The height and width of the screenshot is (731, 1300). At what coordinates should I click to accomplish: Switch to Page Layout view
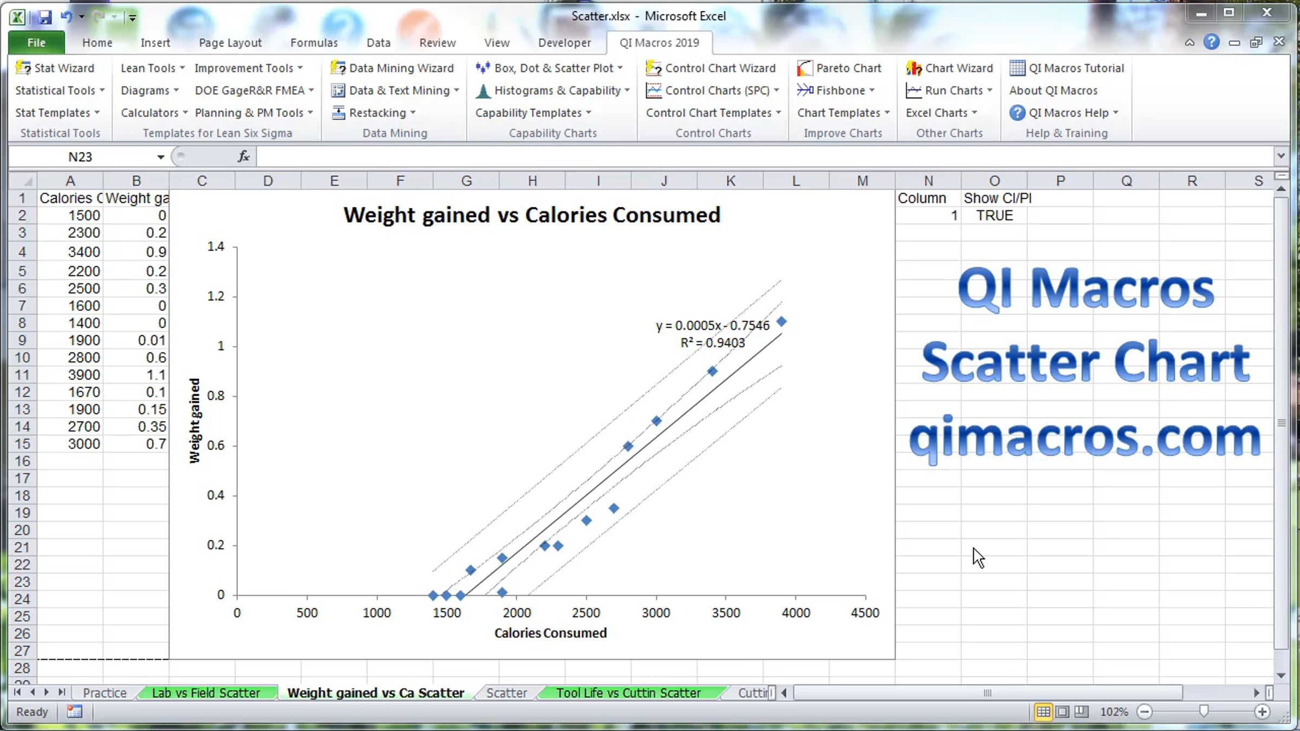coord(1062,712)
